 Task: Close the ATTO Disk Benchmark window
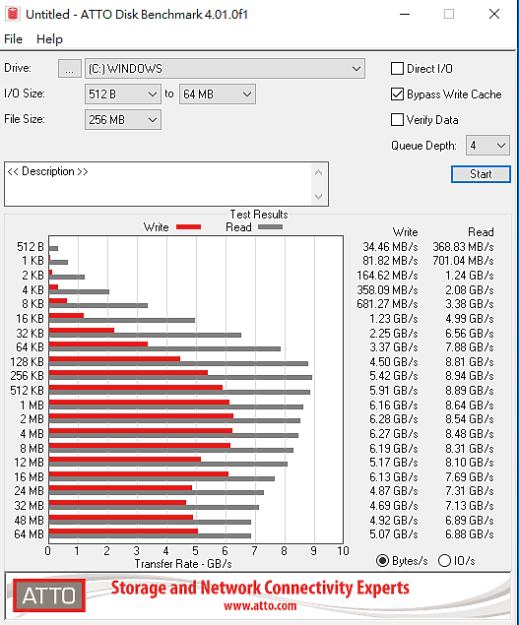(x=494, y=15)
